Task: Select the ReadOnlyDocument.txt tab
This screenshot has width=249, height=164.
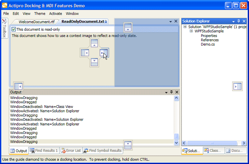Action: [x=83, y=22]
